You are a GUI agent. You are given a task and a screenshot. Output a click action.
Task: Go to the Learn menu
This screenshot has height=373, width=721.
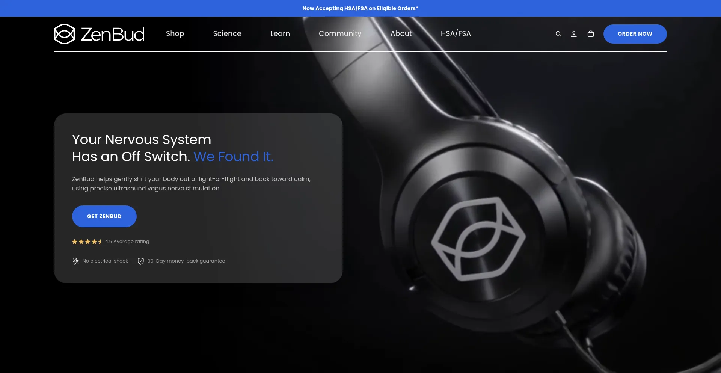point(280,34)
